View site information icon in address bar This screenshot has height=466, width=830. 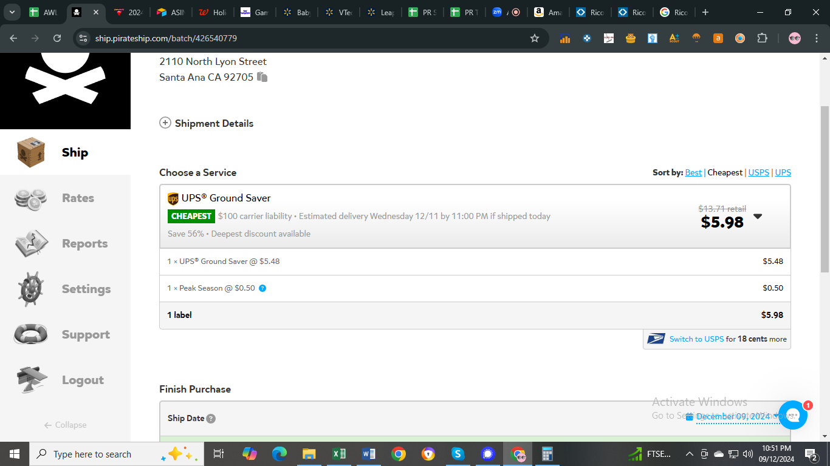tap(83, 38)
